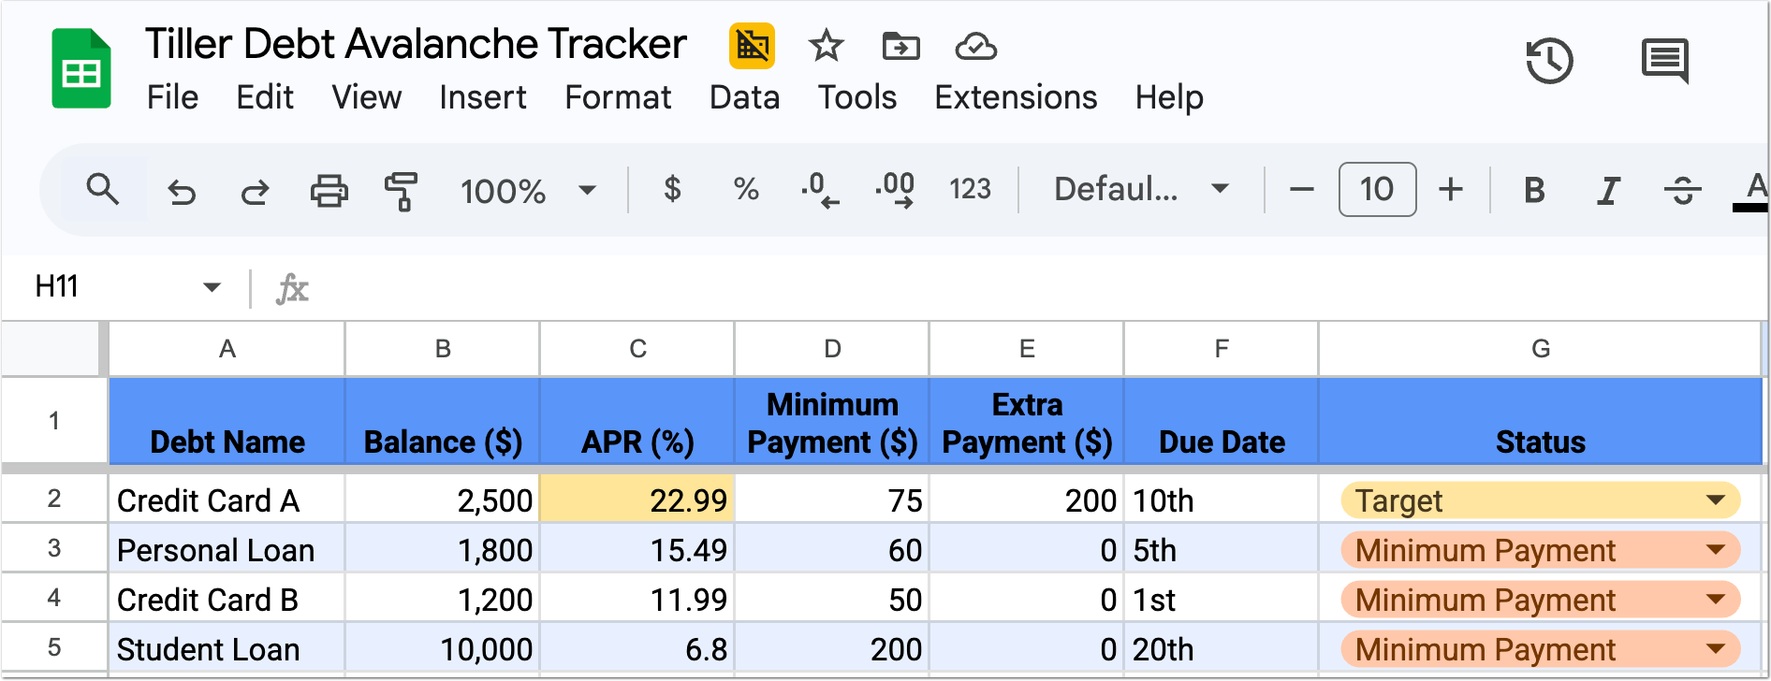Click the offline unavailable badge icon
Viewport: 1771px width, 681px height.
(752, 46)
